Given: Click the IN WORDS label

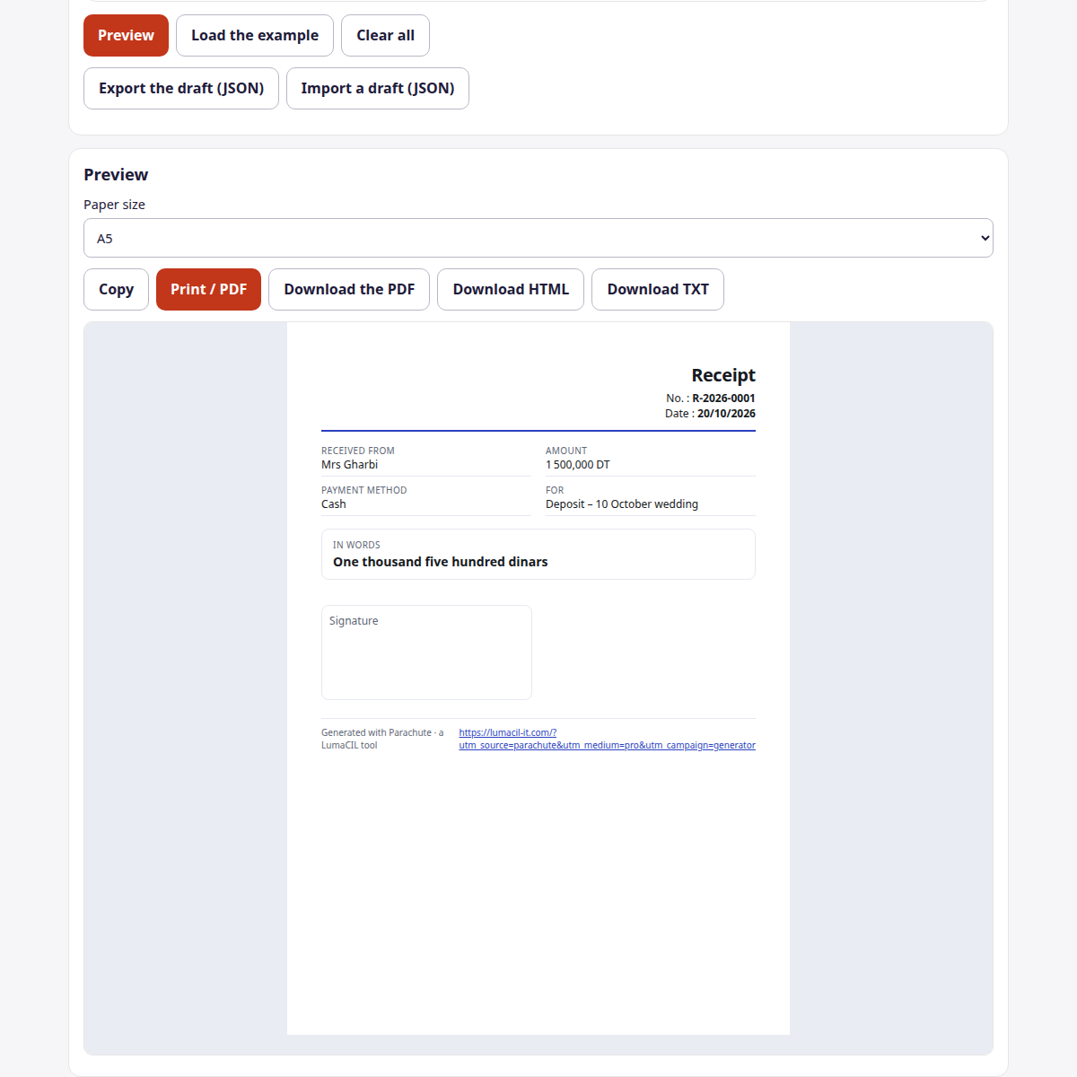Looking at the screenshot, I should click(x=356, y=545).
